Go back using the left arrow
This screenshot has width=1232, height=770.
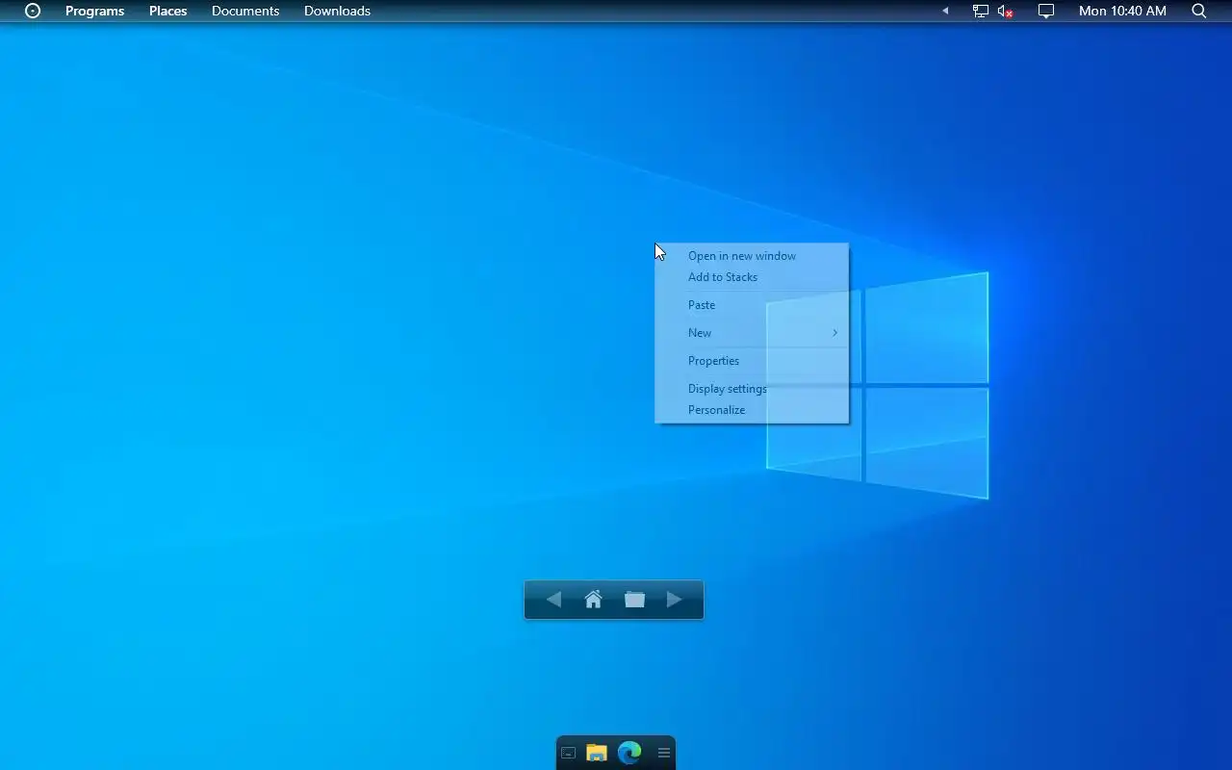(x=553, y=600)
